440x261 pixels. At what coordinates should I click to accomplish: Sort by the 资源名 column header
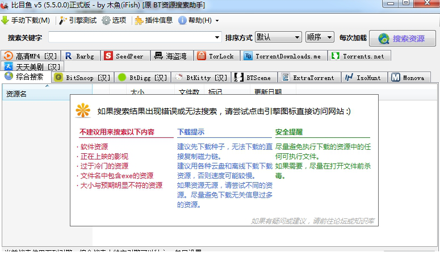(47, 92)
